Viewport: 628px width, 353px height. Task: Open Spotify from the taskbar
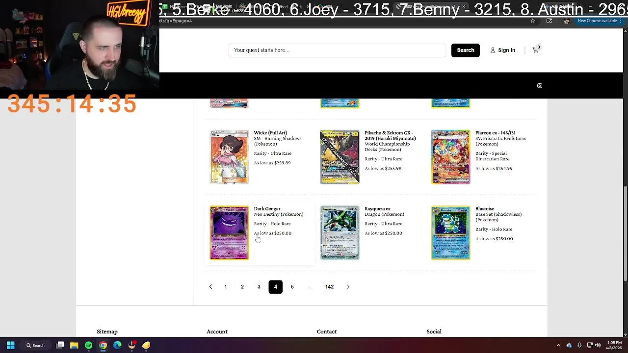[88, 345]
